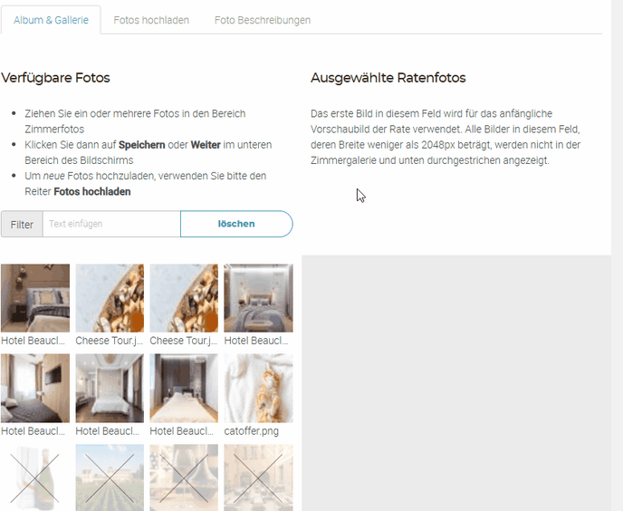This screenshot has height=511, width=623.
Task: Click the crossed-out wine glass thumbnail
Action: (x=184, y=477)
